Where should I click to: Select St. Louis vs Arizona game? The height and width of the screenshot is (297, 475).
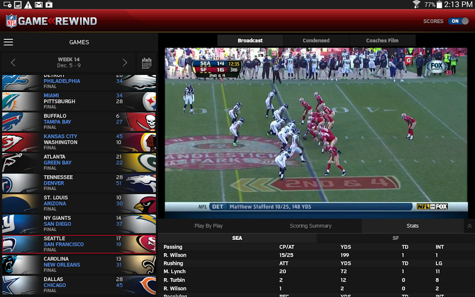coord(79,203)
